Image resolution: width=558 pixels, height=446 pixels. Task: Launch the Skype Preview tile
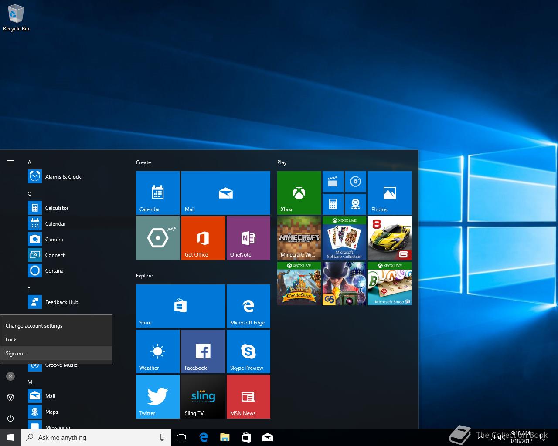248,351
